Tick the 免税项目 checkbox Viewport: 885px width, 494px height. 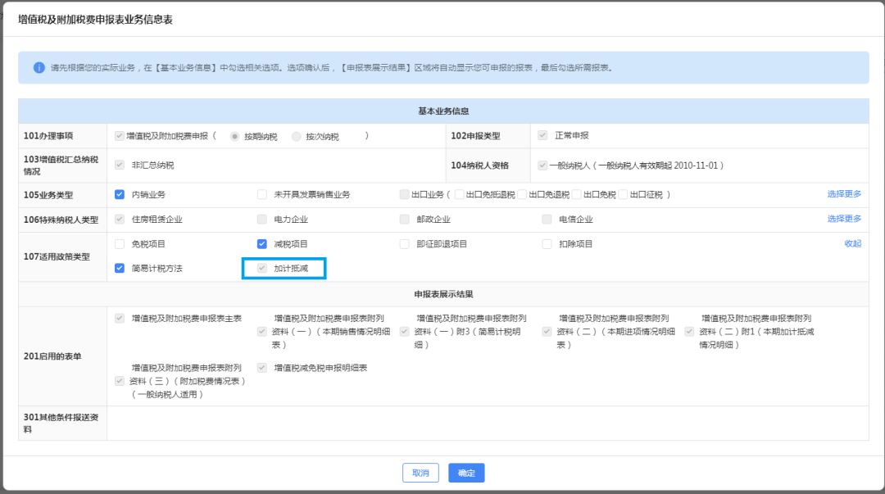coord(120,244)
